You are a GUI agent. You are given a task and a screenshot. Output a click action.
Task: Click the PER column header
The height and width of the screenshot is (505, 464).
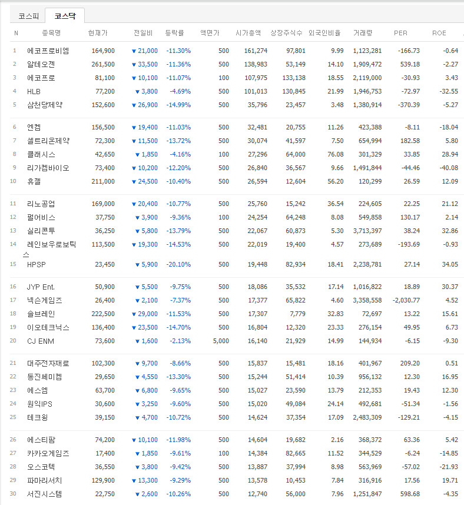(401, 33)
